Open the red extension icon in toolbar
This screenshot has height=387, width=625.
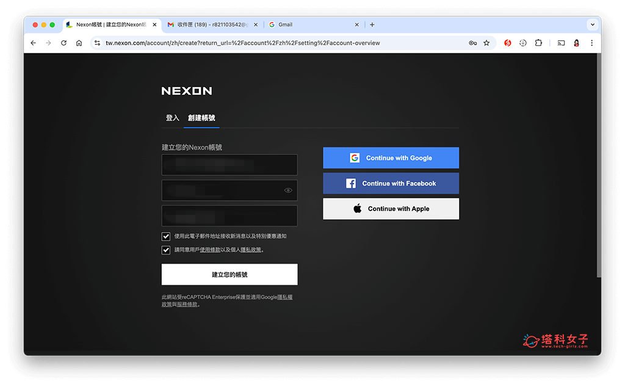click(x=507, y=43)
